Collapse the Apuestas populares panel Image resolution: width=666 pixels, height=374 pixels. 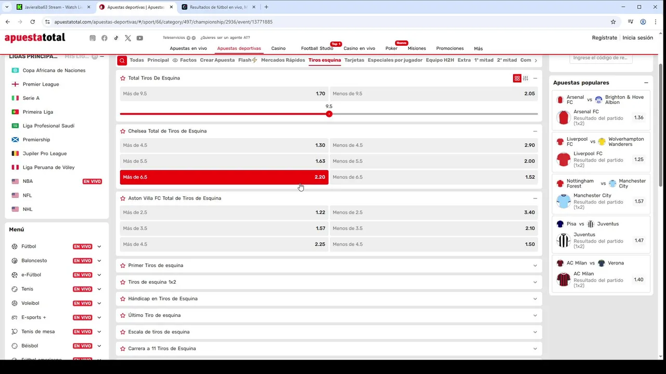pyautogui.click(x=646, y=83)
